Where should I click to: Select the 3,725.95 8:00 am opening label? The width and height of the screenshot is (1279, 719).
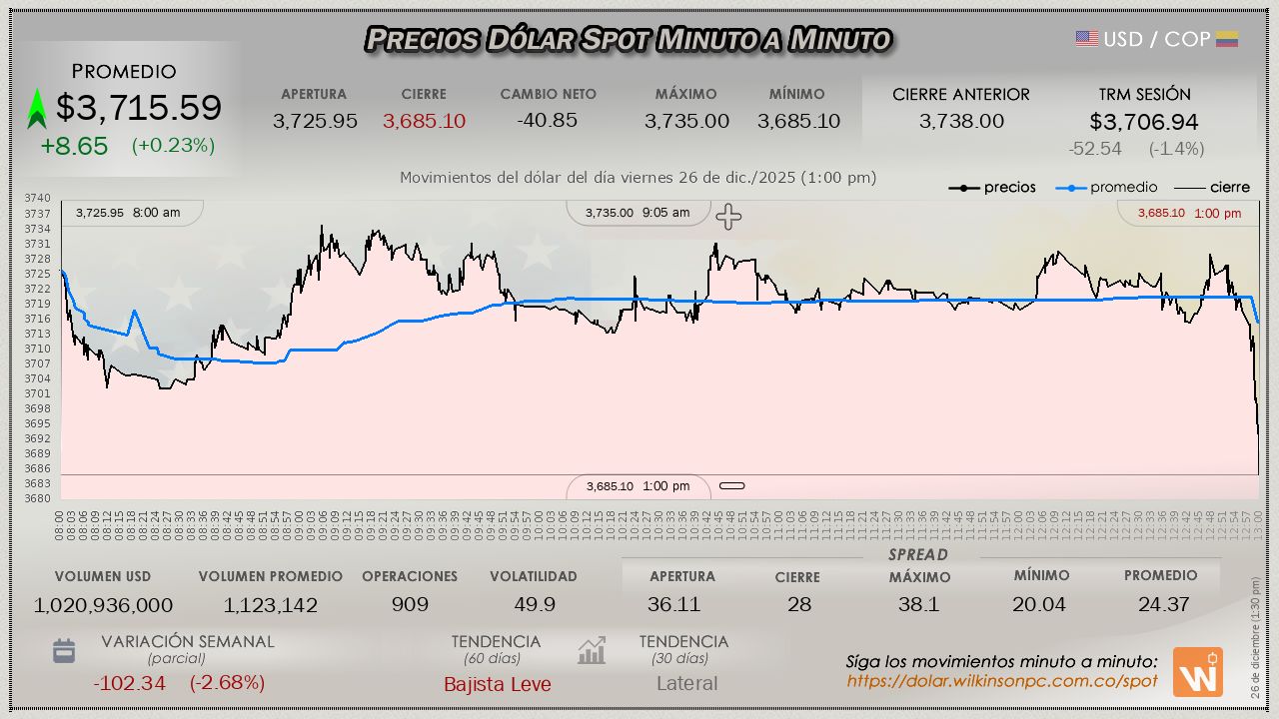point(128,213)
